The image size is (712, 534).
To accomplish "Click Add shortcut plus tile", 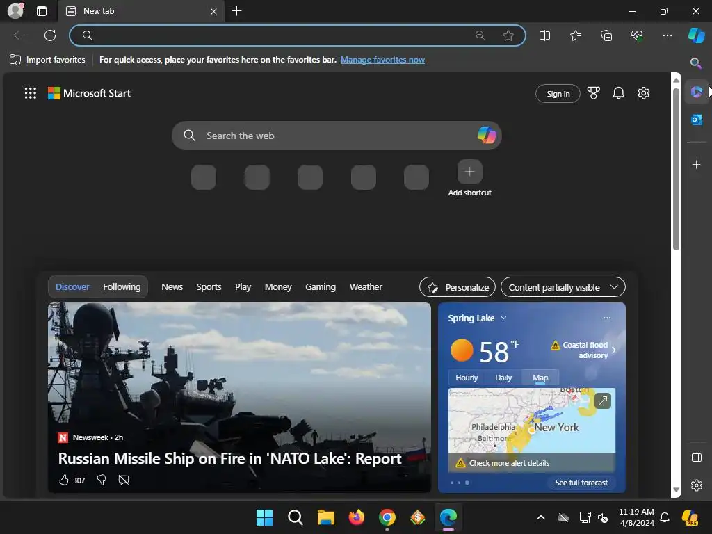I will (469, 172).
